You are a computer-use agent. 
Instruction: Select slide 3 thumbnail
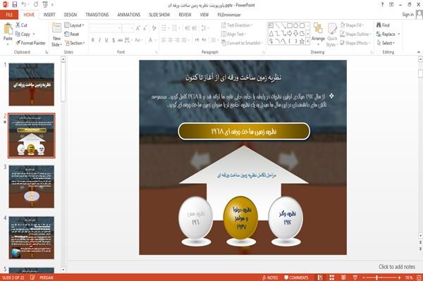pyautogui.click(x=32, y=187)
